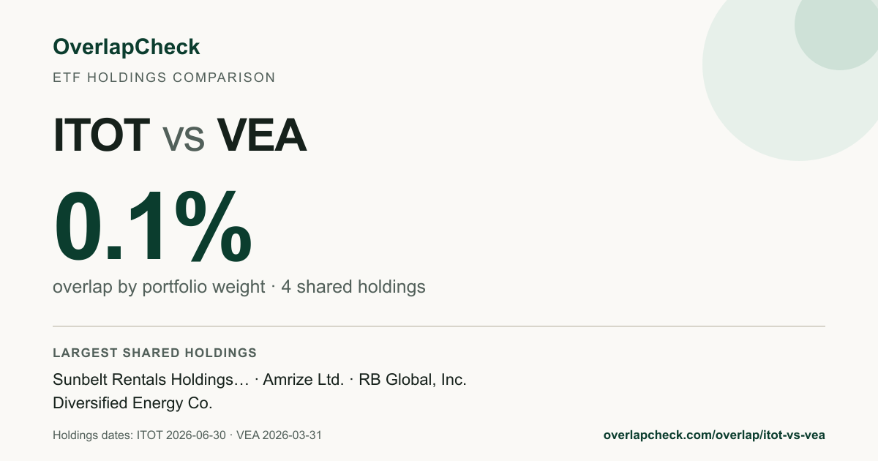Viewport: 878px width, 461px height.
Task: Select the ETF Holdings Comparison subtitle
Action: point(164,78)
